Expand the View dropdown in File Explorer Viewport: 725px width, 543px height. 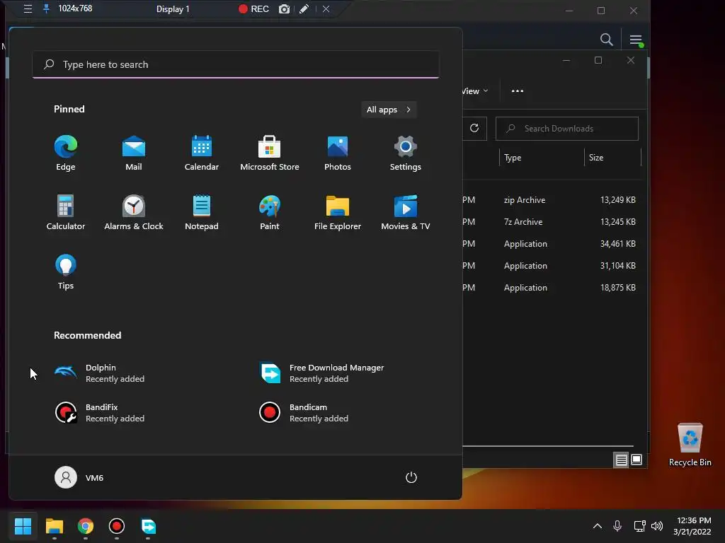coord(474,91)
